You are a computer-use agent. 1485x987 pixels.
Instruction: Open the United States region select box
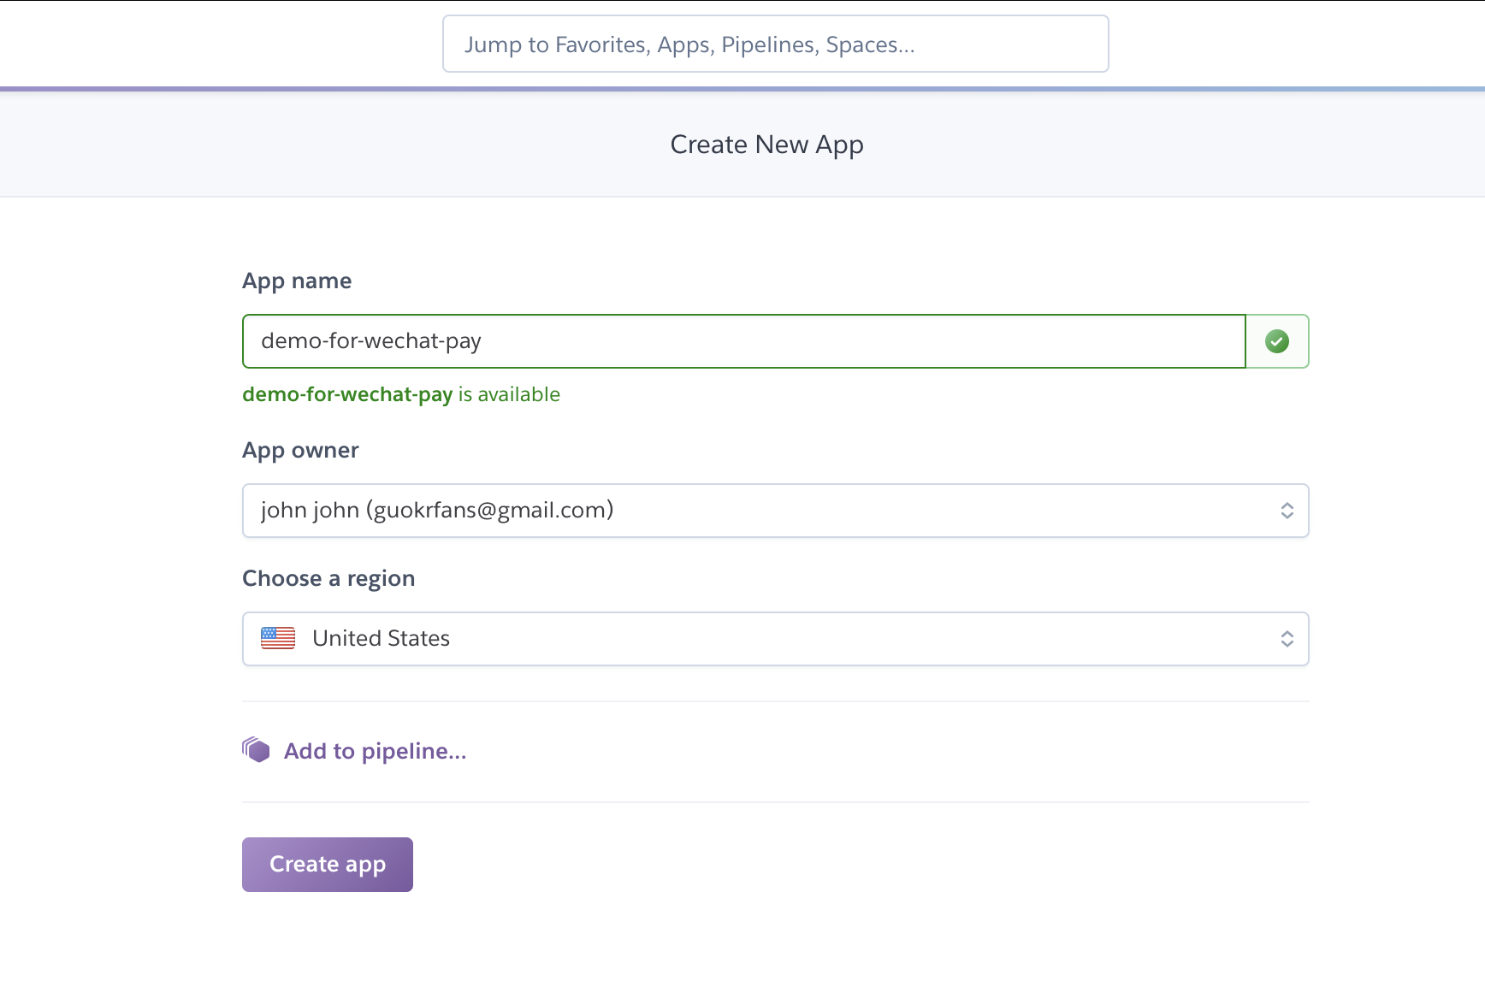pyautogui.click(x=774, y=639)
